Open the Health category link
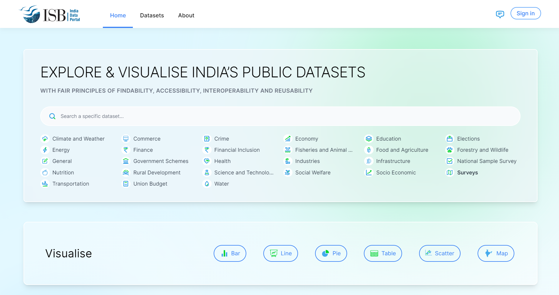Image resolution: width=559 pixels, height=295 pixels. 222,161
